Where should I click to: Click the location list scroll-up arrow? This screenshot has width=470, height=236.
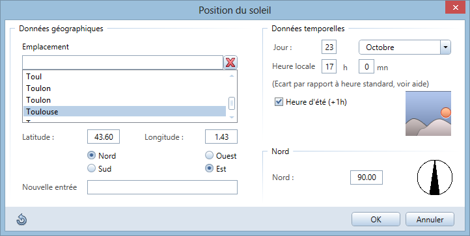231,76
